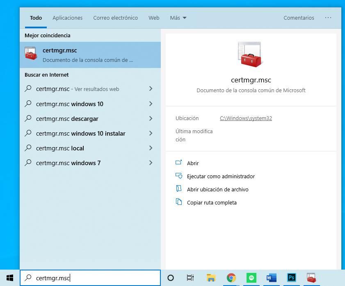This screenshot has height=286, width=345.
Task: Click the magnifier icon in the search box
Action: click(28, 278)
